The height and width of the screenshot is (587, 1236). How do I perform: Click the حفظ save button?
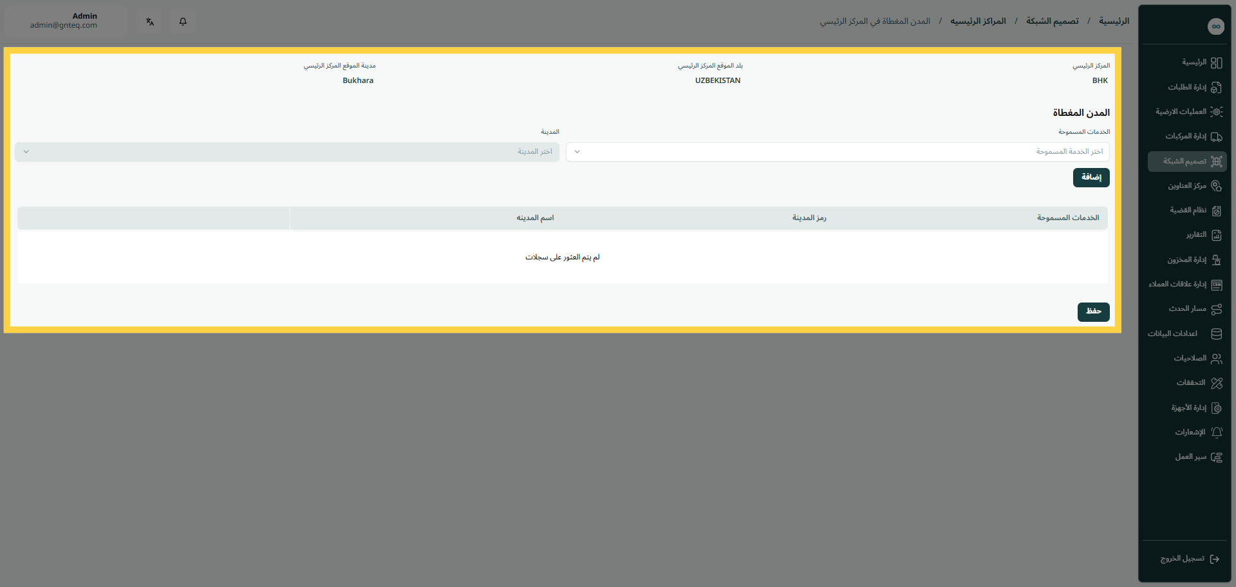(1094, 312)
